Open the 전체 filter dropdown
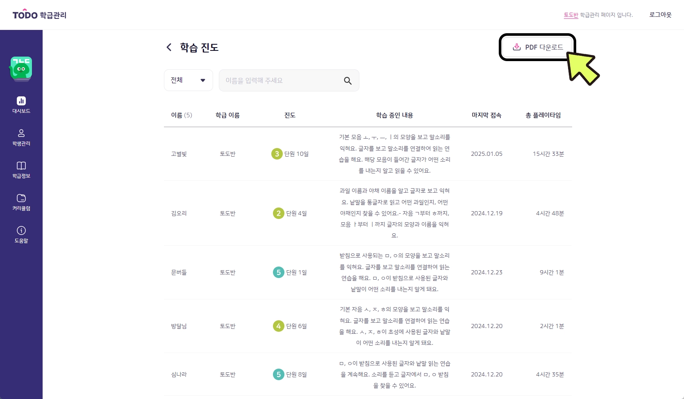 (188, 80)
